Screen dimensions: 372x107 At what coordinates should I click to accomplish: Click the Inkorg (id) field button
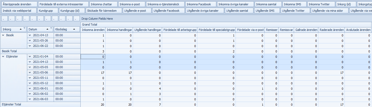tap(346, 4)
